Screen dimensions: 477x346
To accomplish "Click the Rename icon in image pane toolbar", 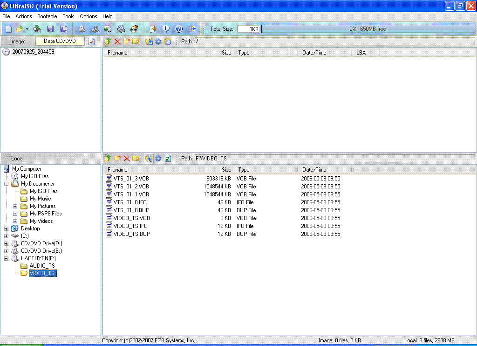I will coord(136,41).
